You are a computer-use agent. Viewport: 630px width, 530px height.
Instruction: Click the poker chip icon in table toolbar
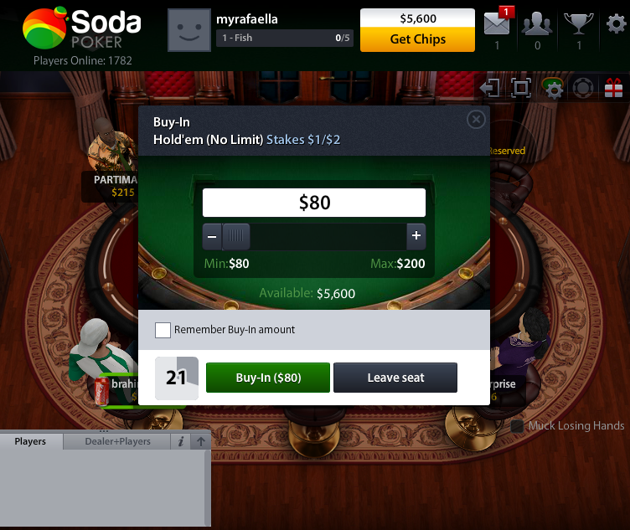pos(583,88)
